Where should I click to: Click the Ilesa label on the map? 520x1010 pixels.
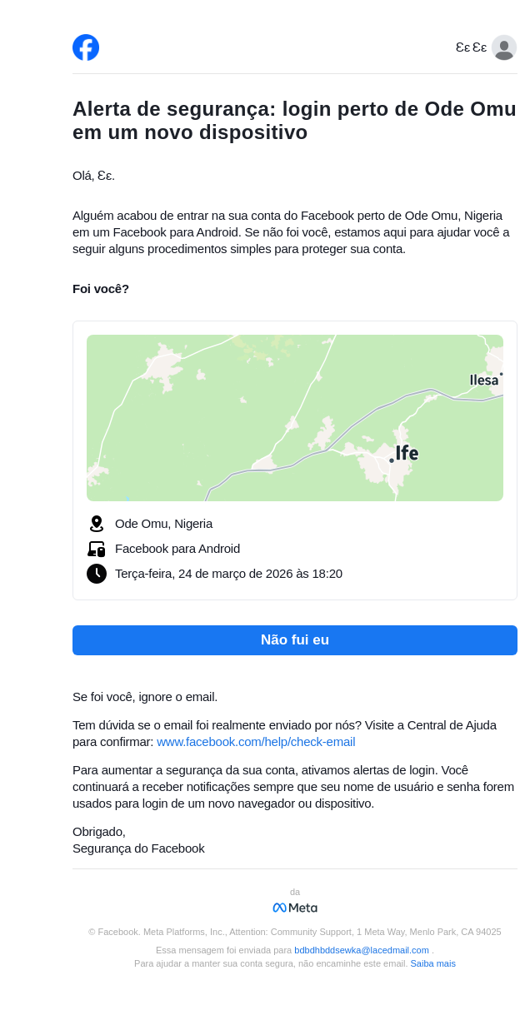[x=484, y=381]
